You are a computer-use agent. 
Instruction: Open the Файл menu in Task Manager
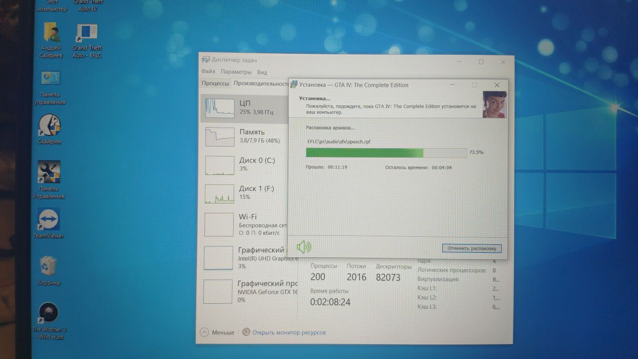208,72
